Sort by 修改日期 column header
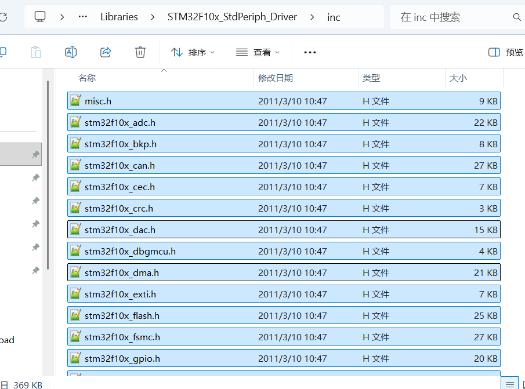 (x=275, y=78)
